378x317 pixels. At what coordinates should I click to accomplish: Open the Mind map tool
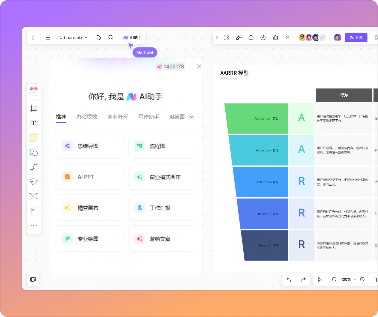(34, 196)
